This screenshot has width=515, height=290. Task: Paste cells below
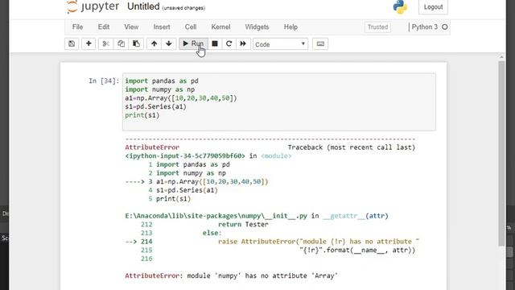click(136, 43)
